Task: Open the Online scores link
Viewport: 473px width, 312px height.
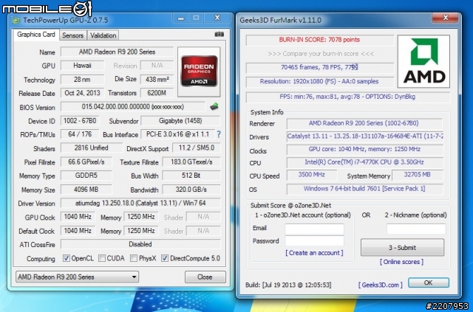Action: 401,262
